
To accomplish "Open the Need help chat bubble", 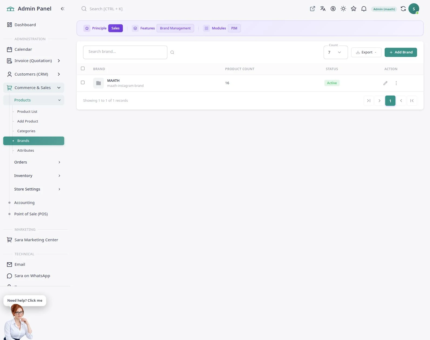I will (x=25, y=301).
